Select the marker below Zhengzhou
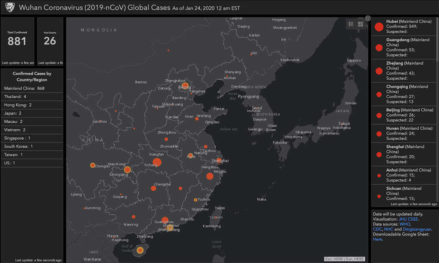The width and height of the screenshot is (439, 263). click(x=166, y=139)
